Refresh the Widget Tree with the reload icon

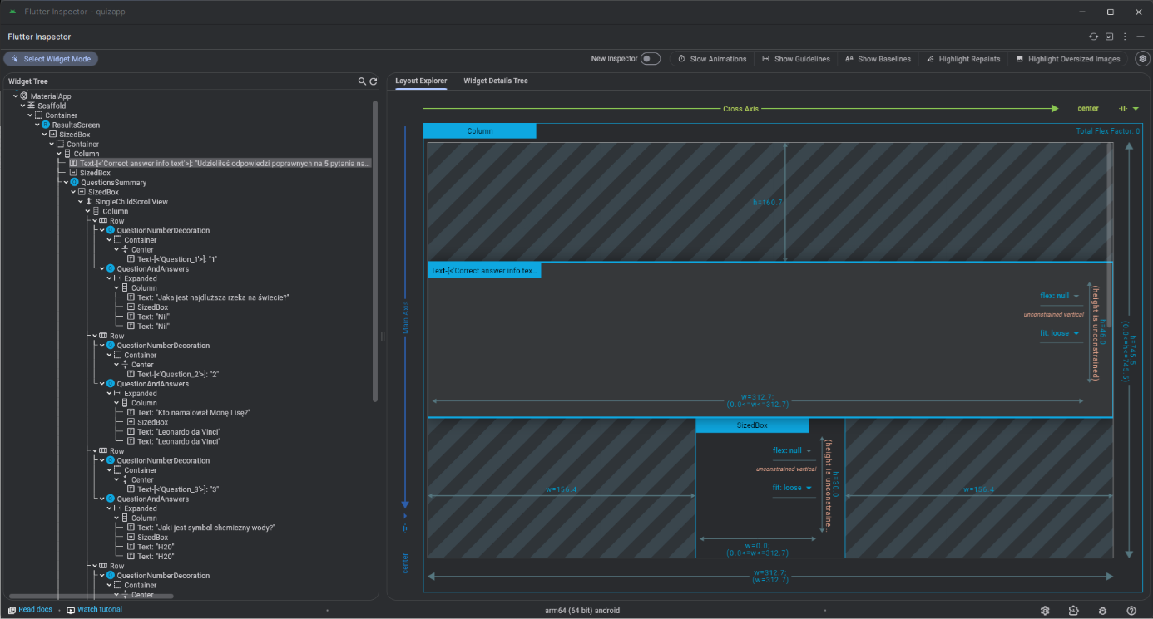pos(374,81)
